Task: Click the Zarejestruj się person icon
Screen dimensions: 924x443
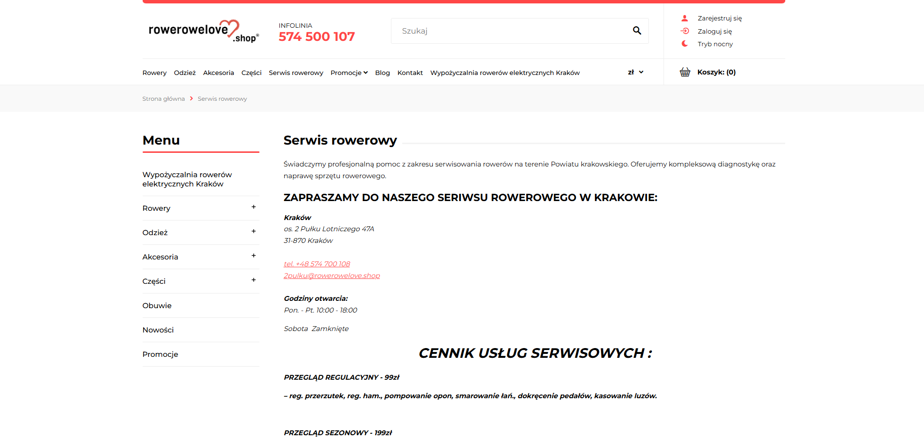Action: [x=685, y=18]
